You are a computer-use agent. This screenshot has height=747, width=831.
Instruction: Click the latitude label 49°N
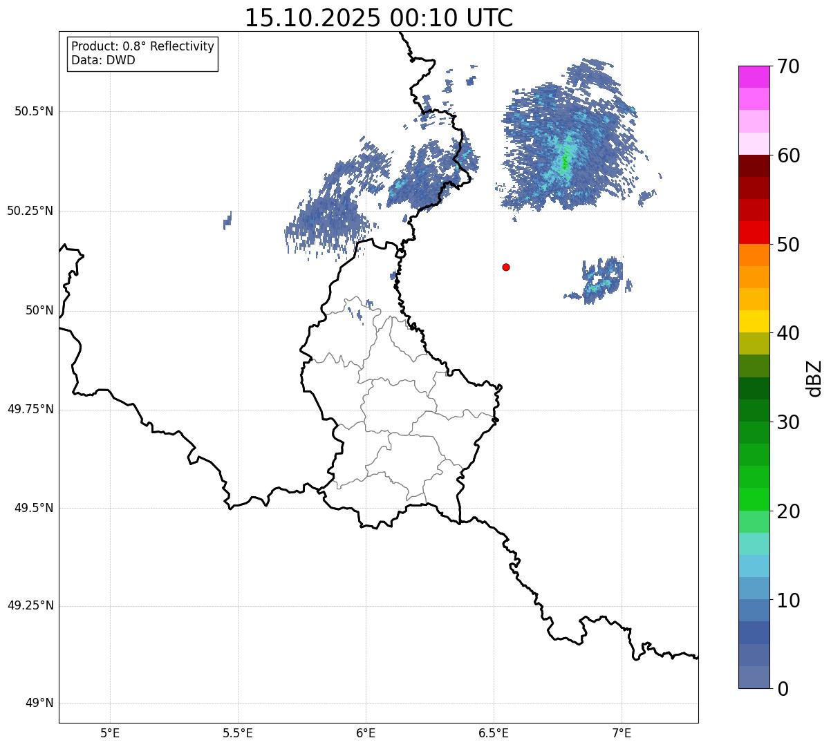coord(39,703)
